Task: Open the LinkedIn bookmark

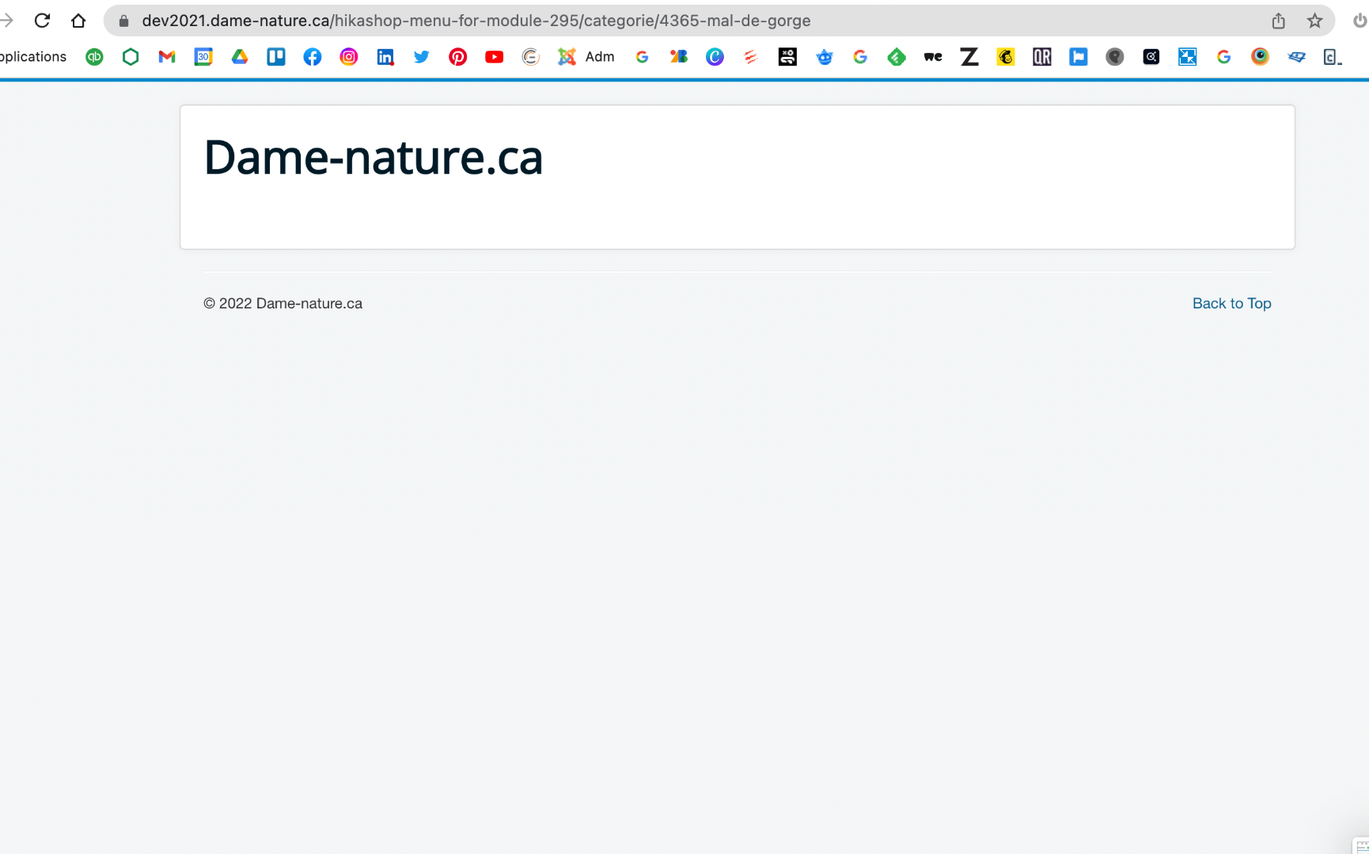Action: 385,57
